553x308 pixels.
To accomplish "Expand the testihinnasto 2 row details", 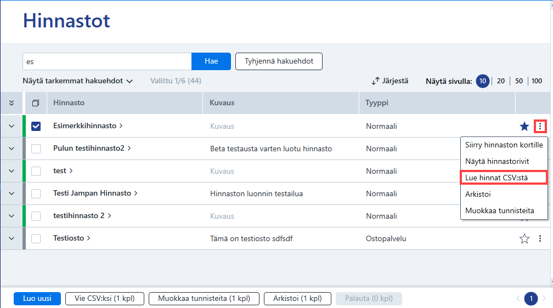I will [x=12, y=216].
